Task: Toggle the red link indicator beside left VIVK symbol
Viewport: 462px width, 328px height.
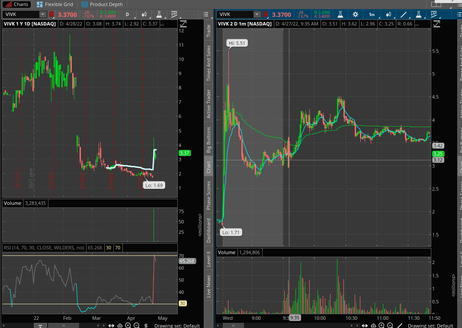Action: (51, 15)
